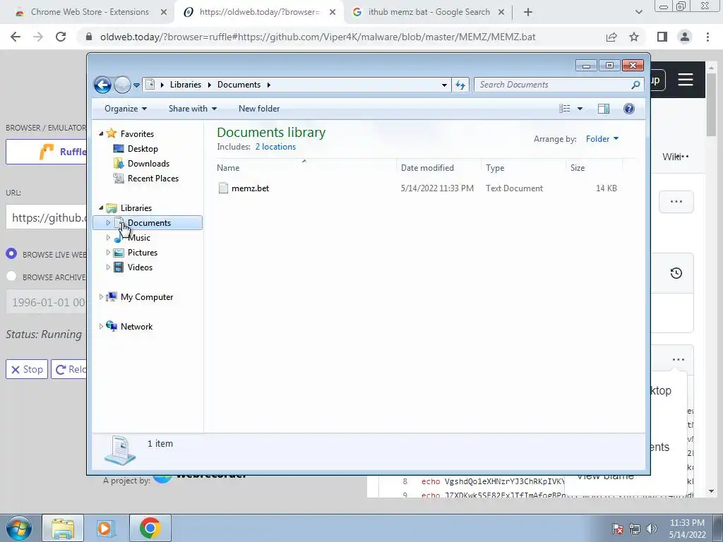Click the magnifier icon in search box
Screen dimensions: 723x542
click(x=635, y=85)
